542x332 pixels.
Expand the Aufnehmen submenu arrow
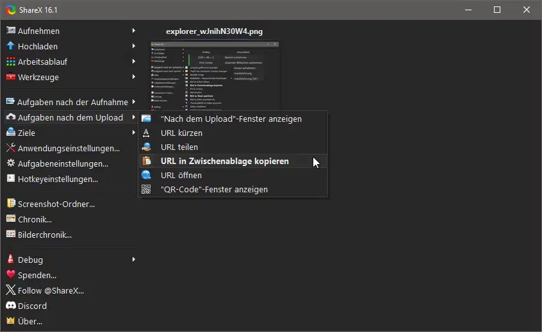pos(133,30)
